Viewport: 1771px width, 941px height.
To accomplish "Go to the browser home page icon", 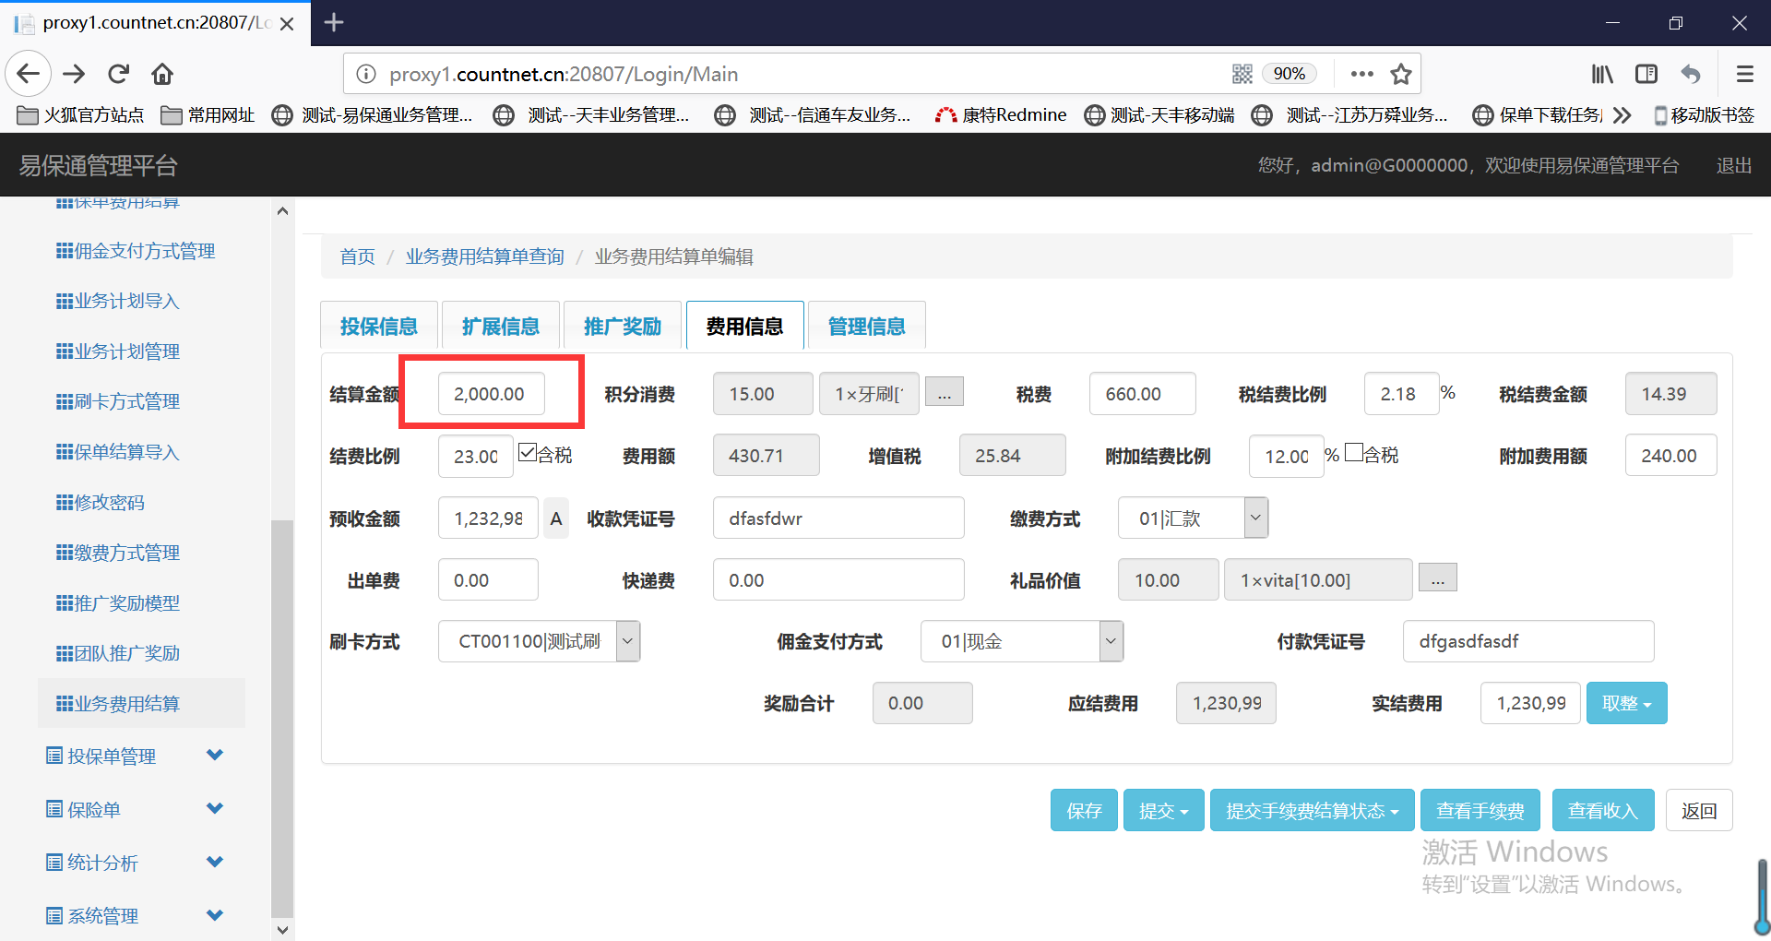I will pos(162,74).
